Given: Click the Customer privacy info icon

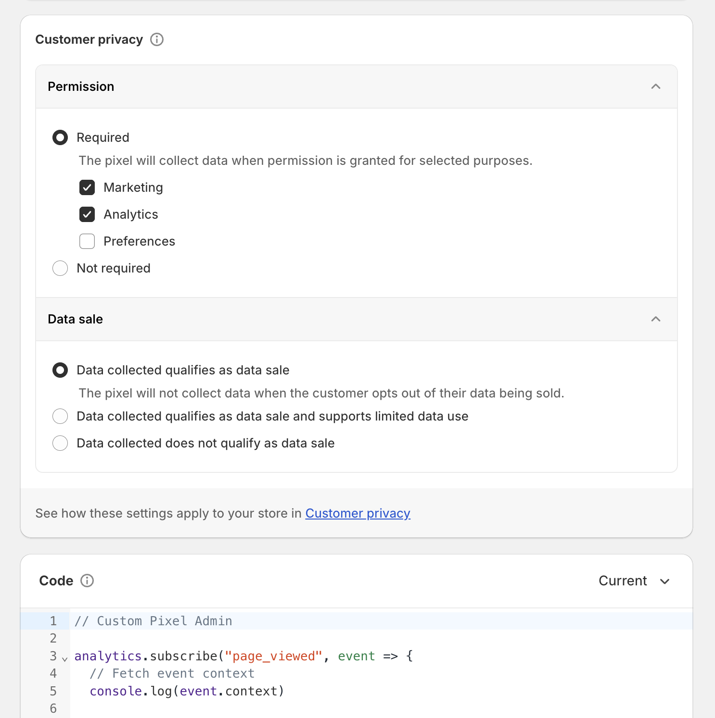Looking at the screenshot, I should coord(157,39).
